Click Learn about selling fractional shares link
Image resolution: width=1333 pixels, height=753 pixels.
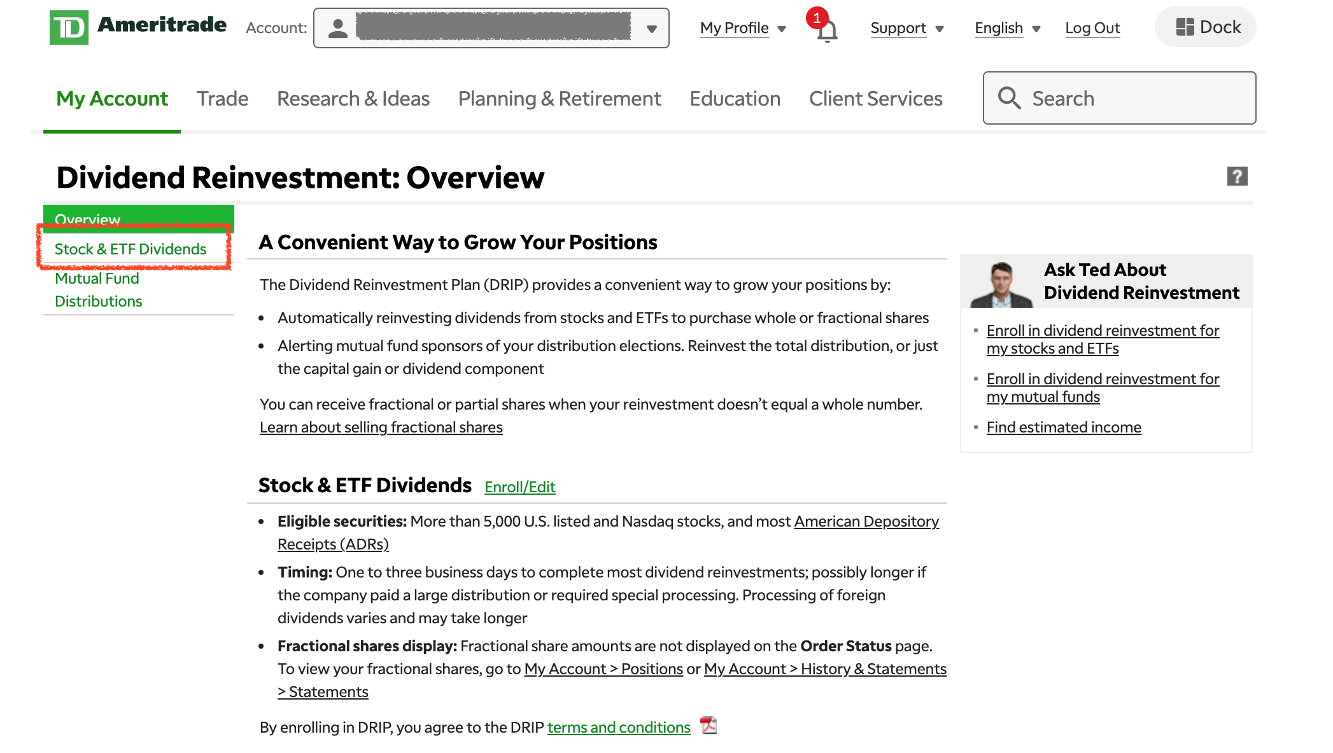(x=381, y=427)
